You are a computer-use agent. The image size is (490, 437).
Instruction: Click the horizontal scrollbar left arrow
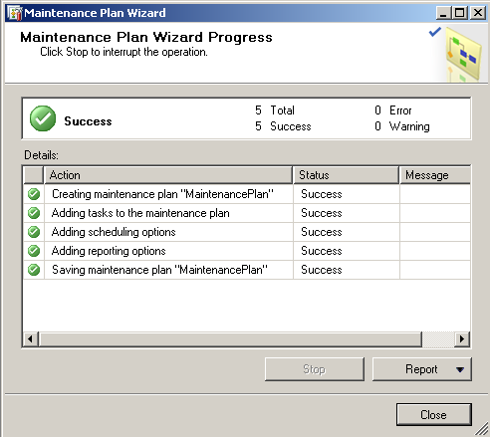[31, 339]
